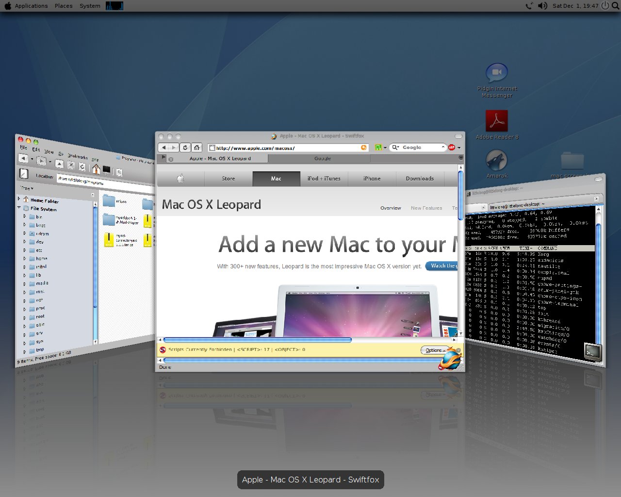Click Swiftfox horizontal scrollbar thumb
621x497 pixels.
[258, 340]
